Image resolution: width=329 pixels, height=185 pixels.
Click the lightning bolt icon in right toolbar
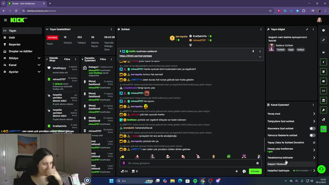[x=323, y=62]
